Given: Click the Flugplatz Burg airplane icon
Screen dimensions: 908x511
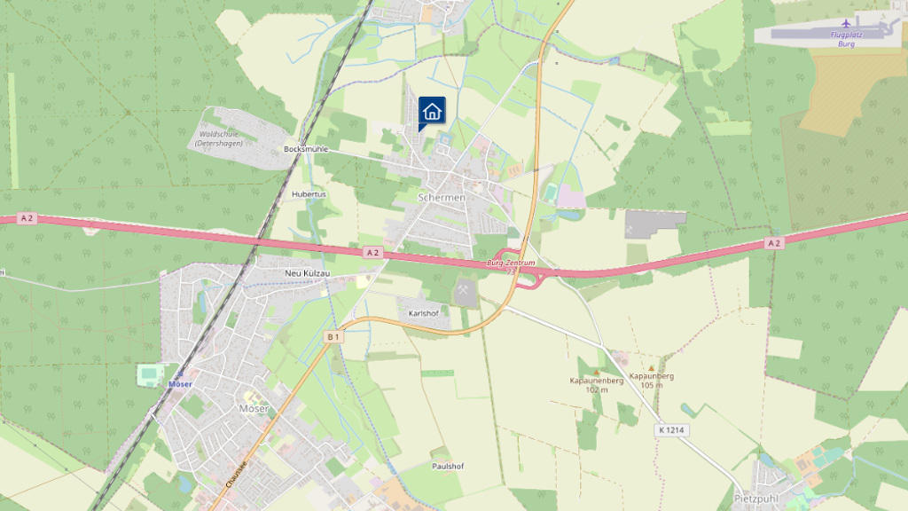Looking at the screenshot, I should (x=847, y=23).
